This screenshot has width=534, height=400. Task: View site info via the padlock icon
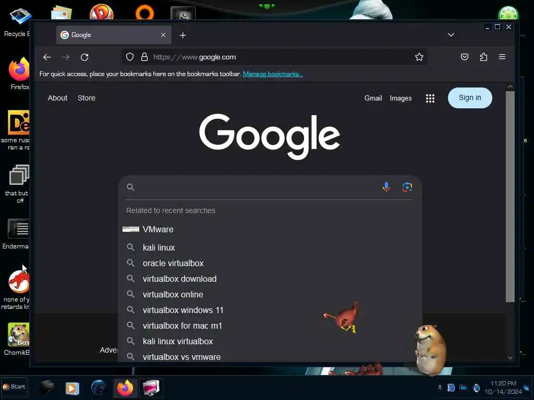click(144, 57)
